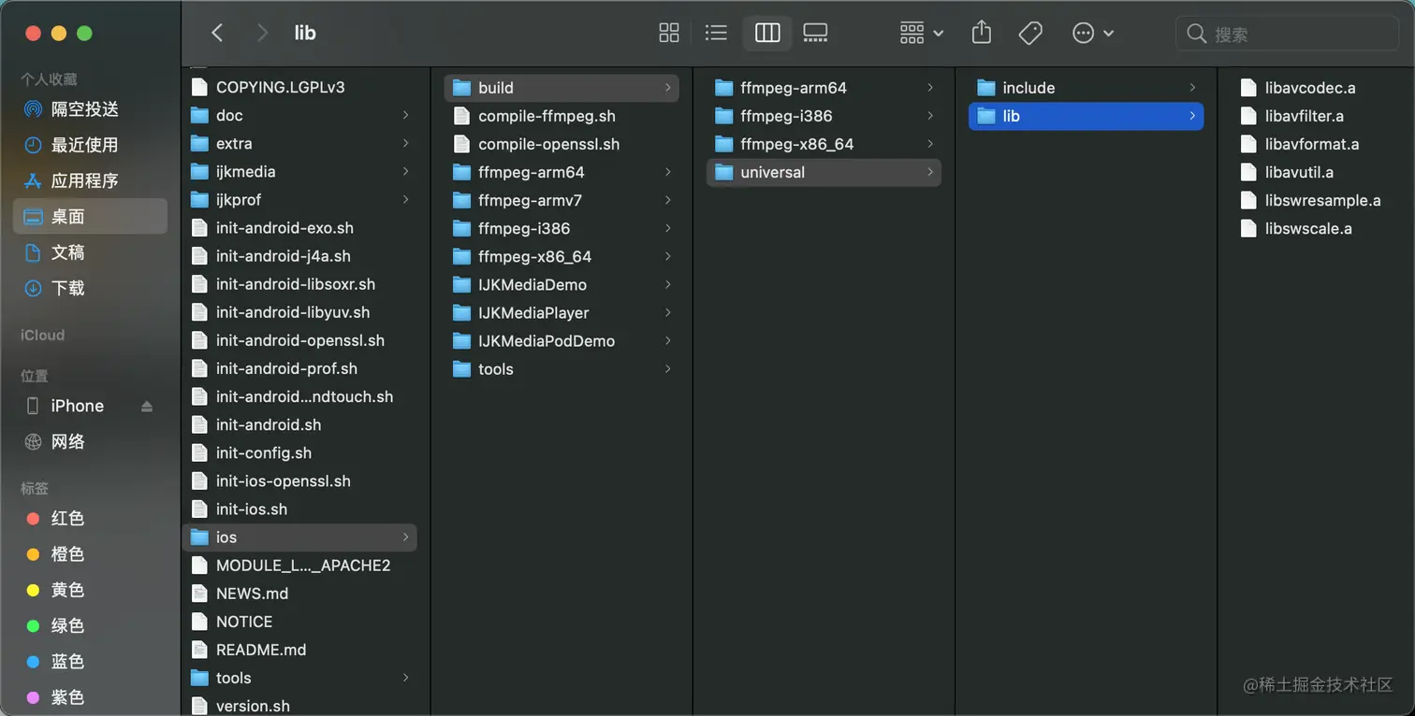
Task: Select the NEWS.md file
Action: [x=300, y=593]
